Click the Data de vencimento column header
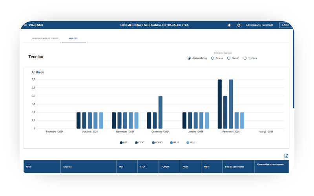The width and height of the screenshot is (314, 196). [234, 167]
